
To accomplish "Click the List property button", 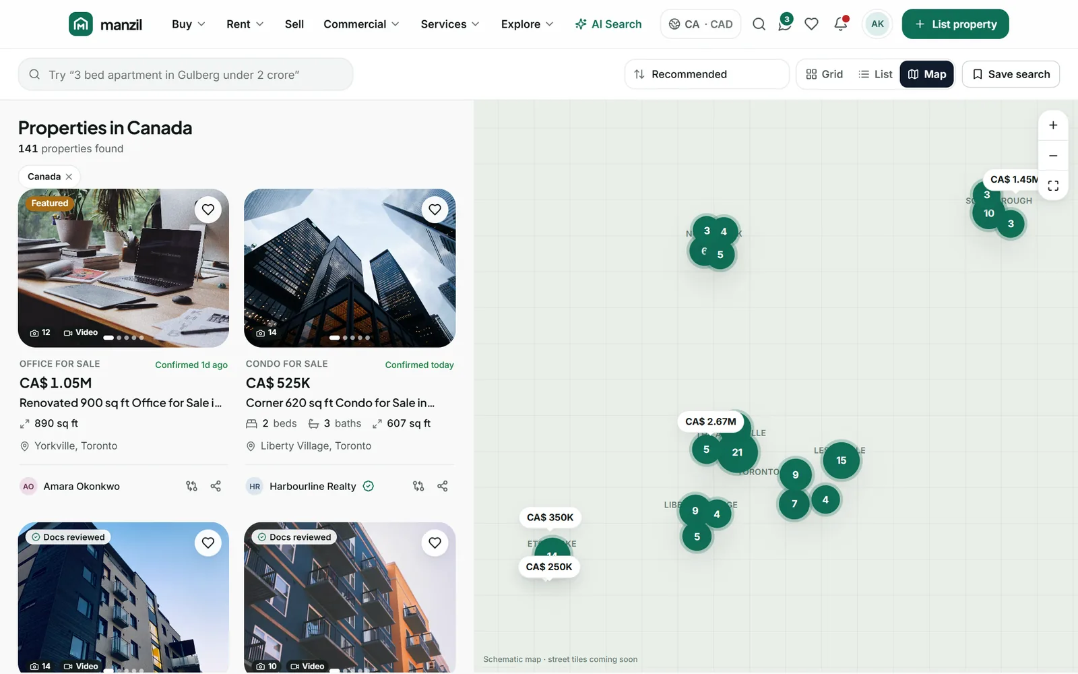I will pyautogui.click(x=955, y=24).
